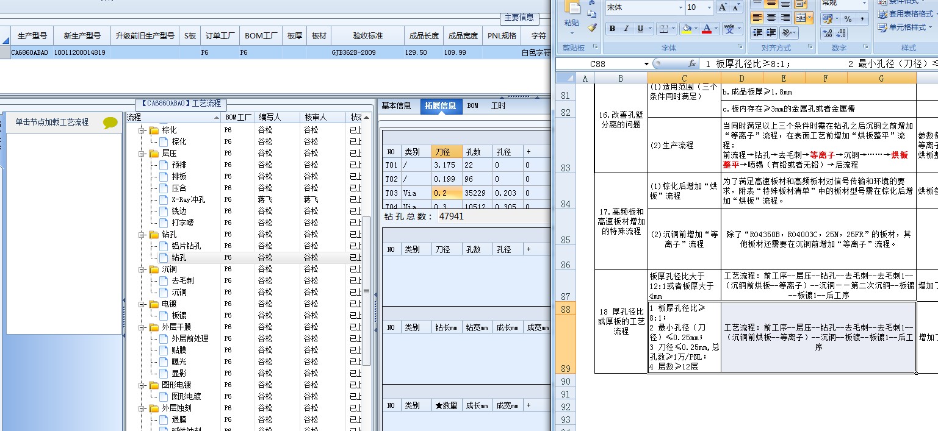Collapse the 棕化 folder node

[142, 130]
